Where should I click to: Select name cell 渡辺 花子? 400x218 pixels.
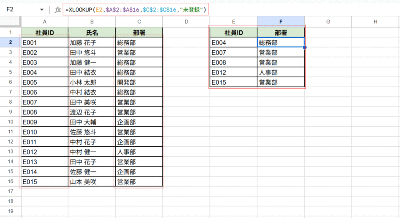(x=92, y=112)
